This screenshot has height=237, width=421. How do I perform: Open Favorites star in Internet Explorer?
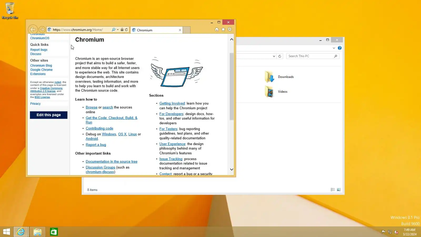[223, 29]
